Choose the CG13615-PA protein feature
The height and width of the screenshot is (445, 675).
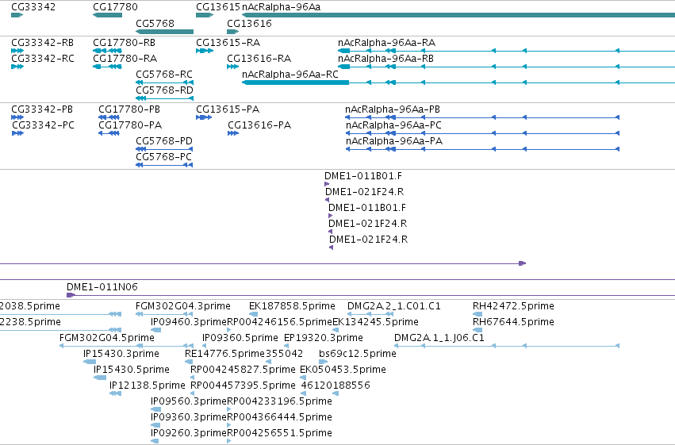(204, 117)
